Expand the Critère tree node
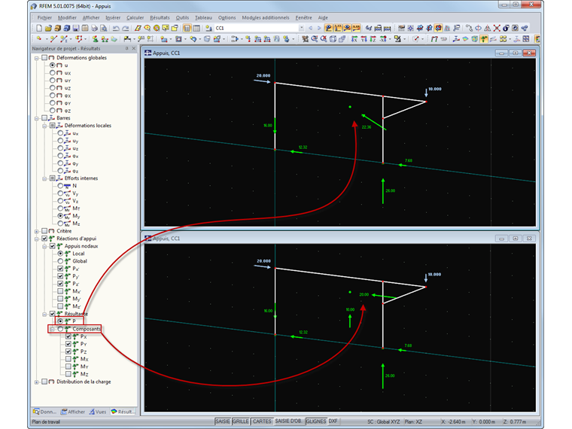The height and width of the screenshot is (429, 572). coord(36,231)
